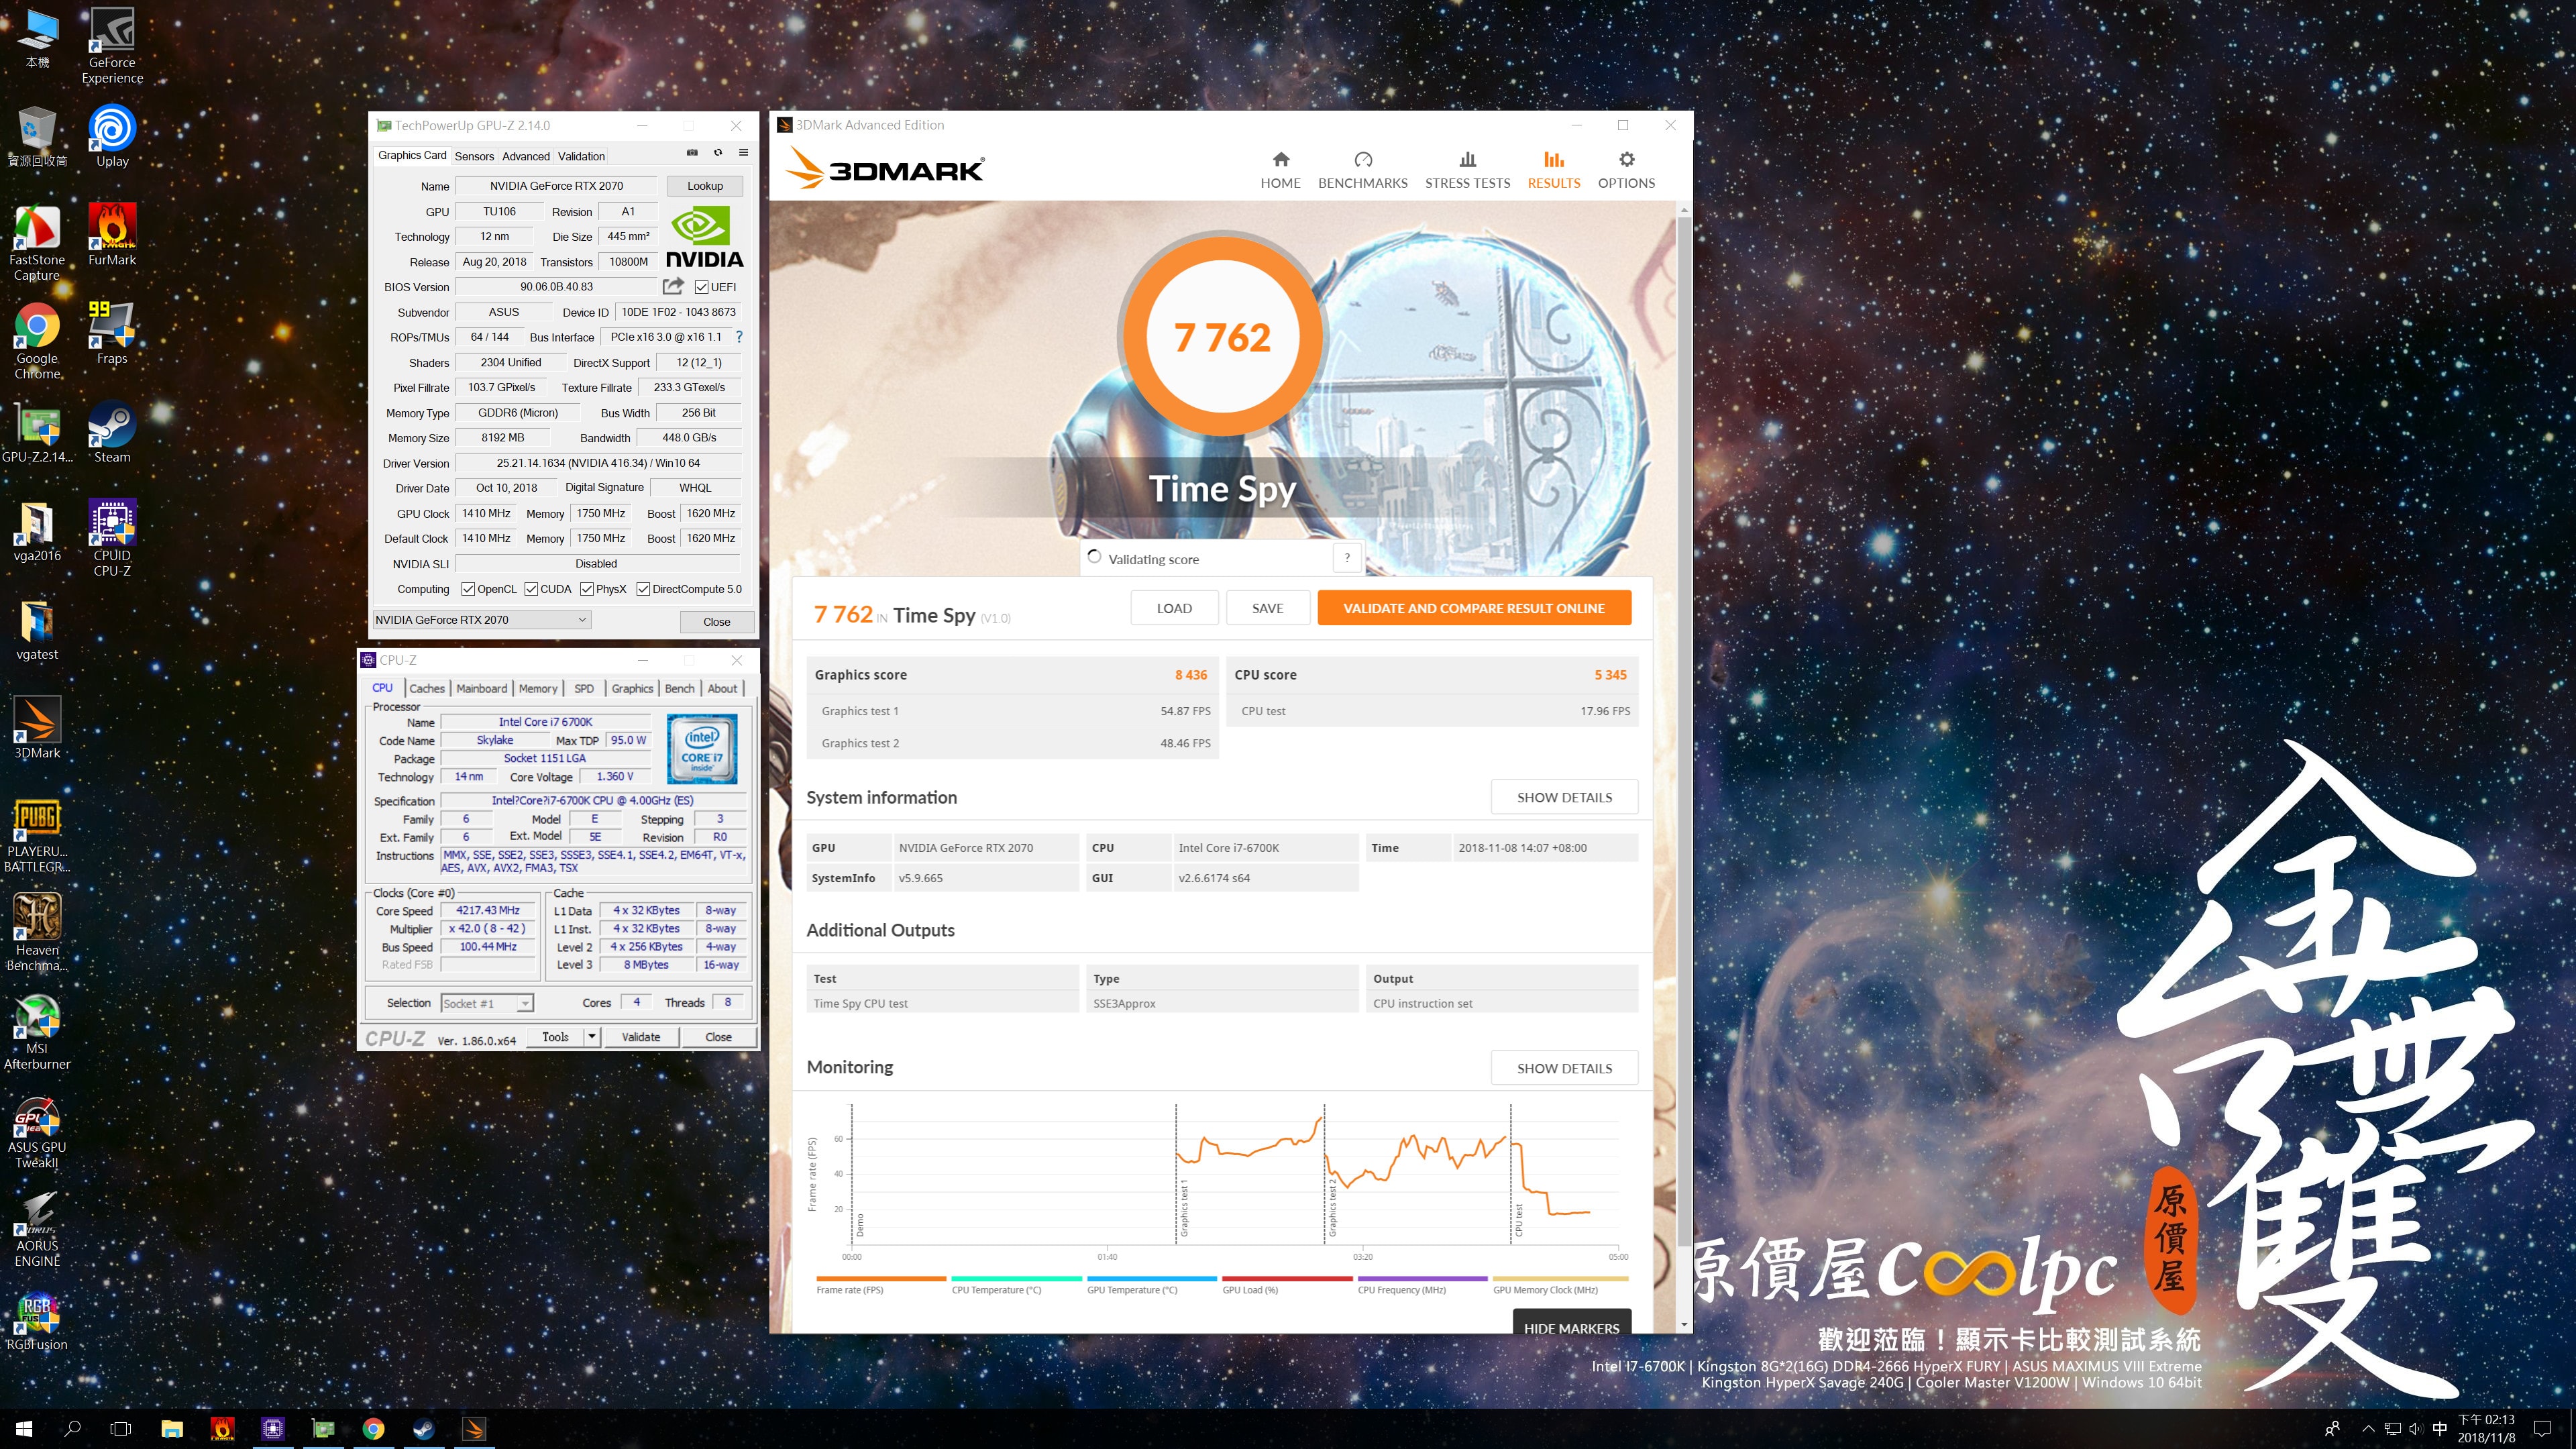Viewport: 2576px width, 1449px height.
Task: Open STRESS TESTS in 3DMark
Action: click(x=1467, y=170)
